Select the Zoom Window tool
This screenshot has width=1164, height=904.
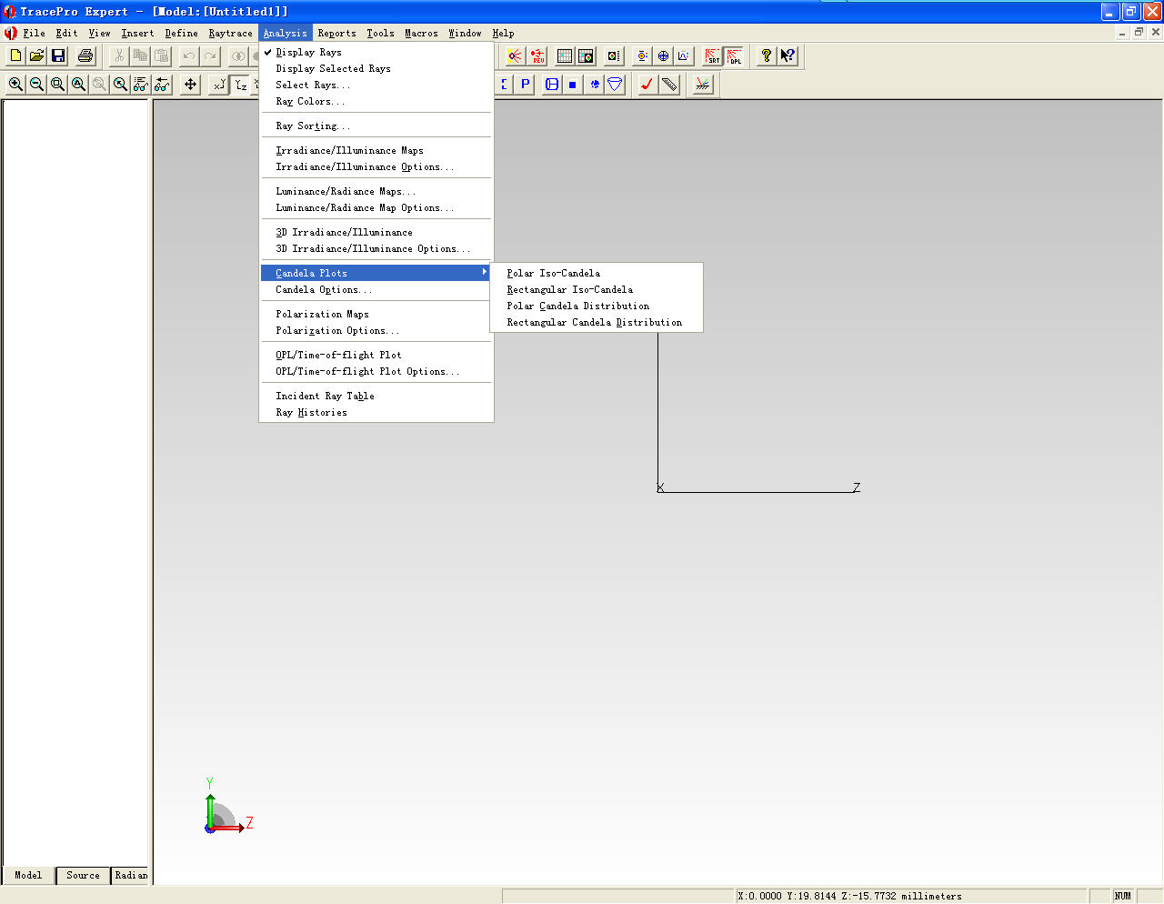click(57, 85)
